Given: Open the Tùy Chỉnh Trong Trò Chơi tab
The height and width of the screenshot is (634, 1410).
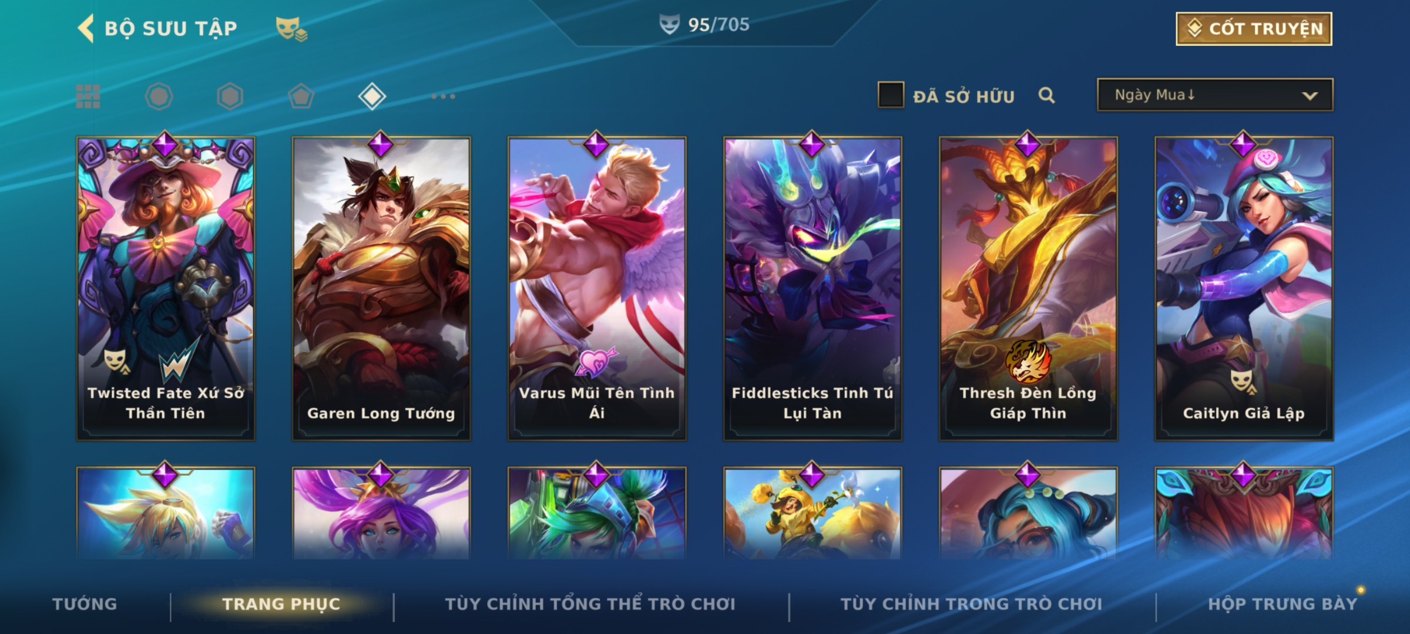Looking at the screenshot, I should [971, 604].
